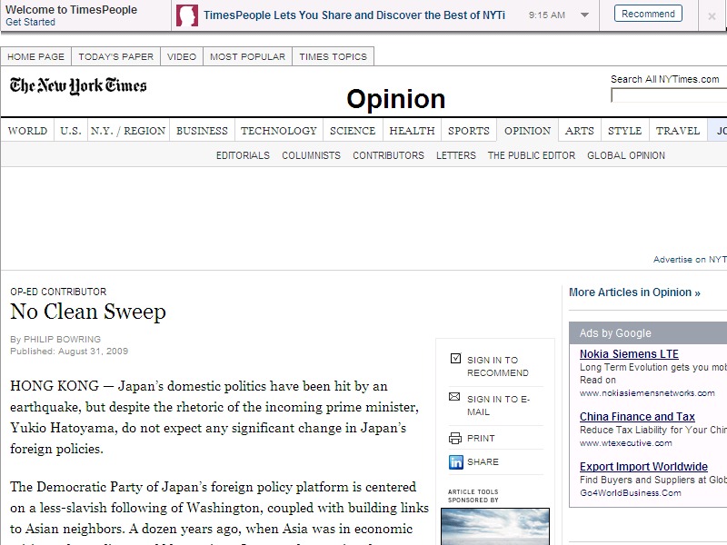The height and width of the screenshot is (545, 727).
Task: Go to the N.Y. / Region section
Action: (x=128, y=131)
